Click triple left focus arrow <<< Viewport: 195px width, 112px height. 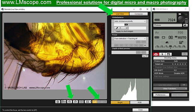(x=116, y=46)
